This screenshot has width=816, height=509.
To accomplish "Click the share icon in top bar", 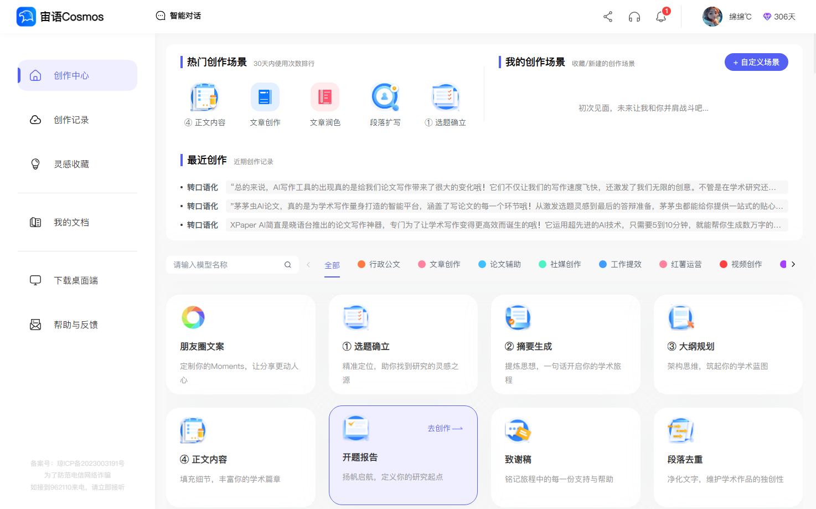I will click(608, 17).
